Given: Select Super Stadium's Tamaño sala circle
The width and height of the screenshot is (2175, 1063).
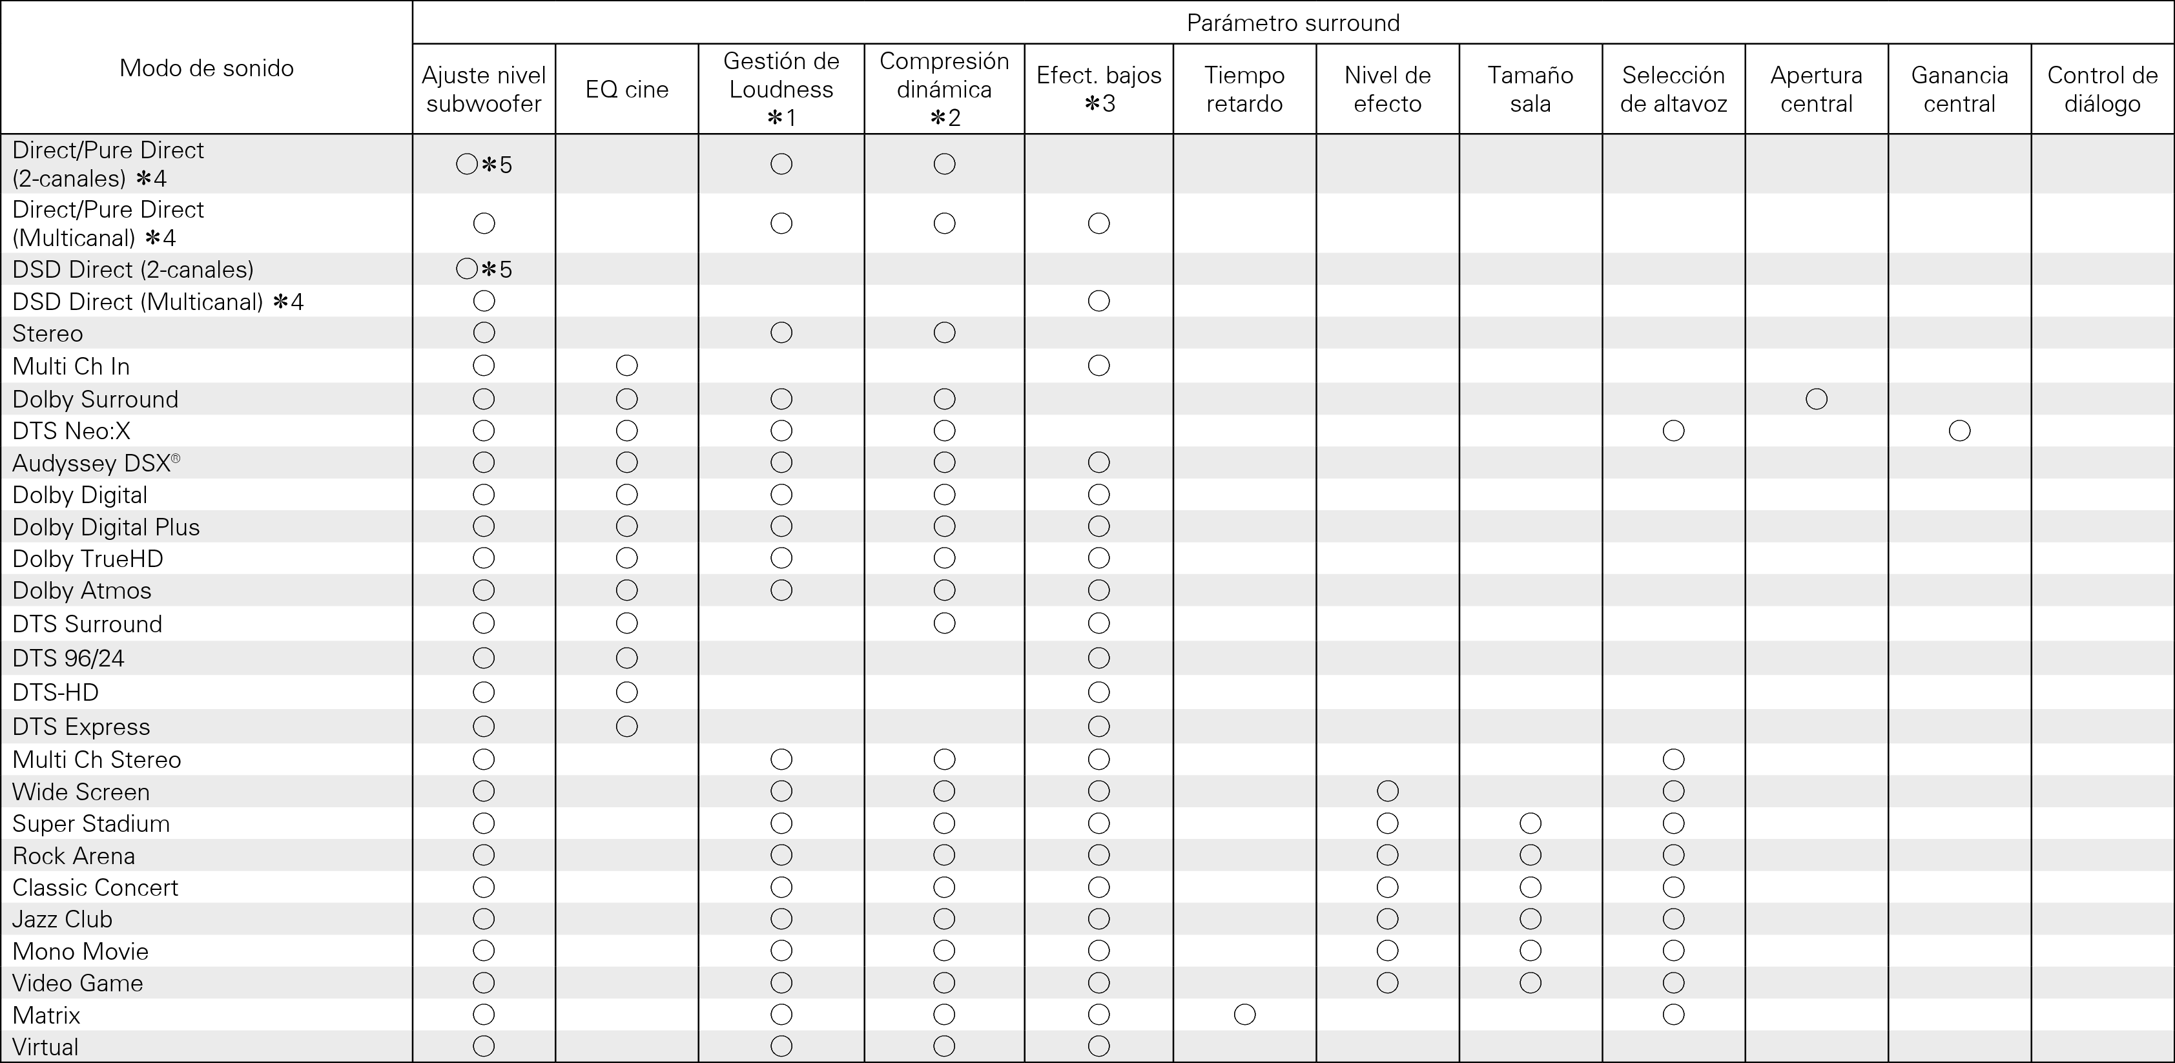Looking at the screenshot, I should (1530, 823).
